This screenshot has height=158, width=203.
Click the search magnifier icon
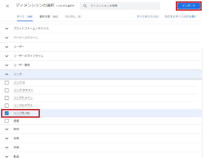(85, 6)
